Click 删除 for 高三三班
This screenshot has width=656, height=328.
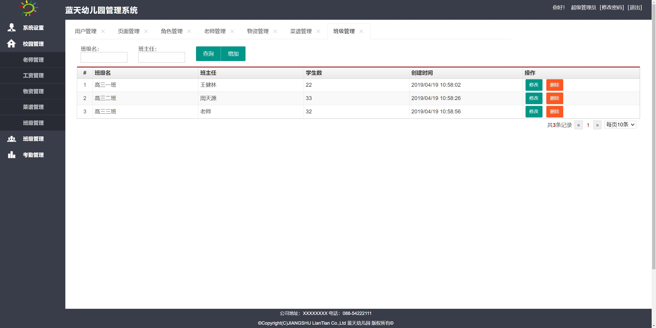coord(555,112)
